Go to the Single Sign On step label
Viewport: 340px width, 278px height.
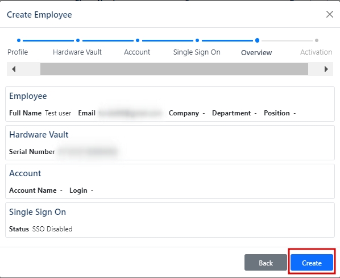pos(197,52)
